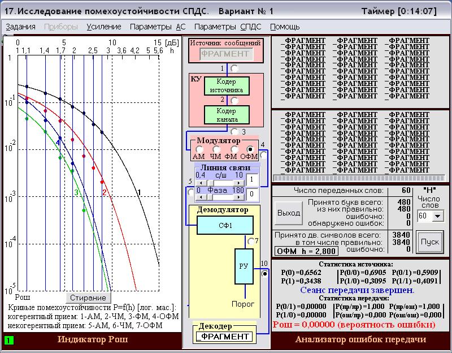Click green curve label 3 on the graph

[x=76, y=192]
